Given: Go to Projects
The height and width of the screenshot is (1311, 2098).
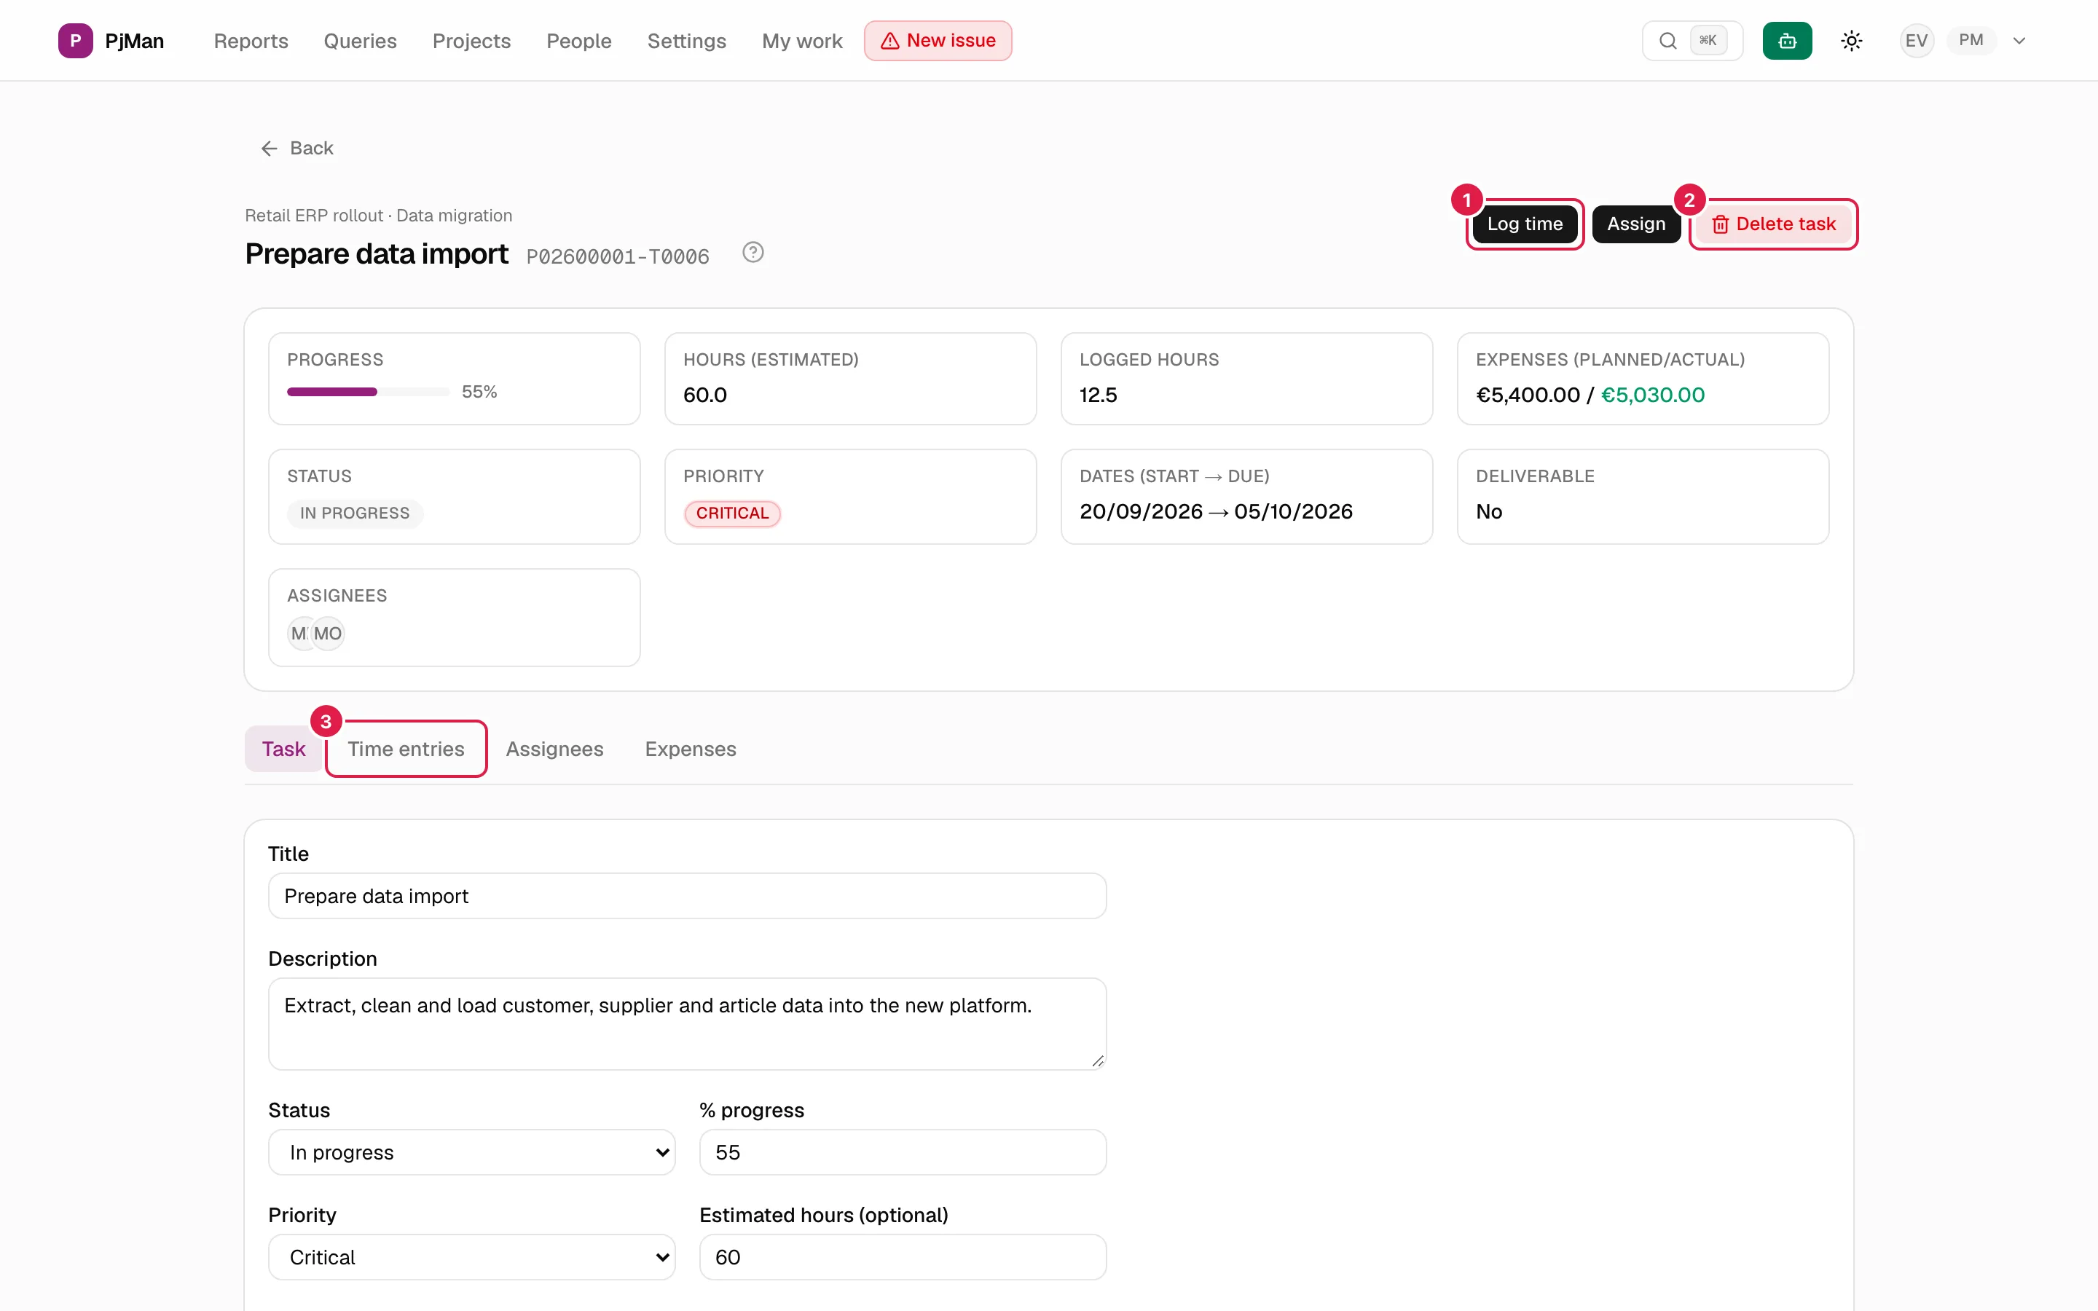Looking at the screenshot, I should coord(471,41).
